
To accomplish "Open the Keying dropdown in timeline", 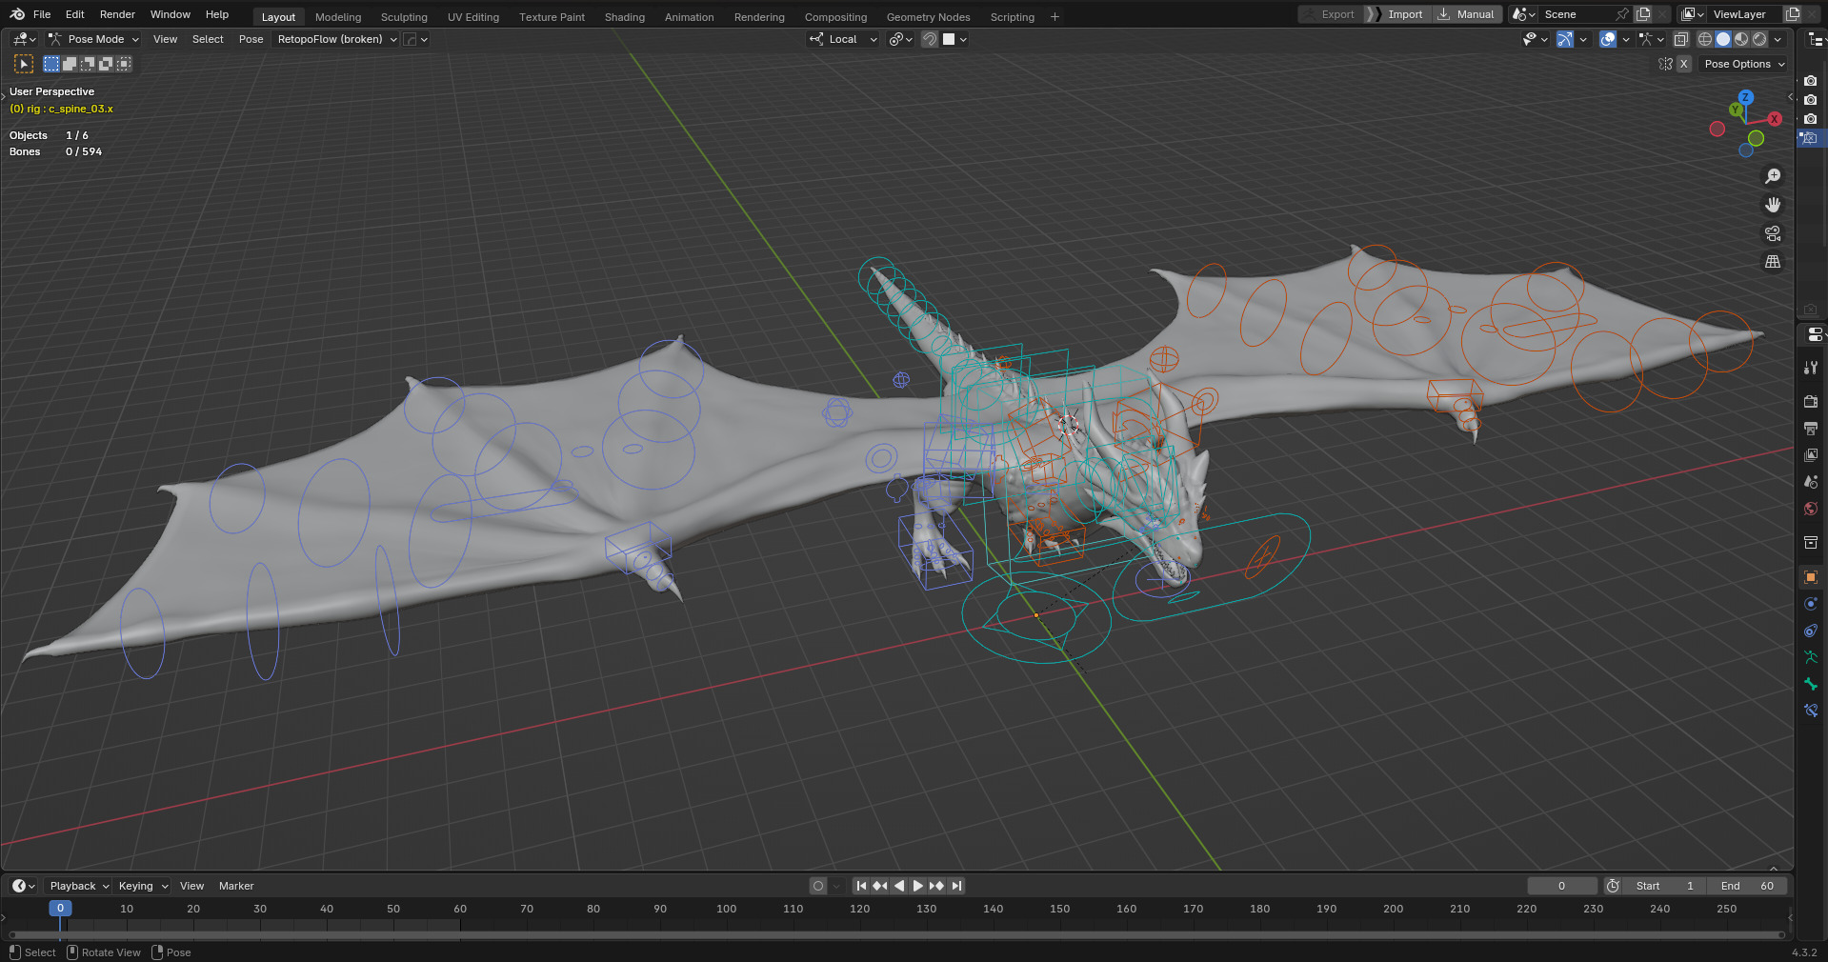I will tap(143, 886).
